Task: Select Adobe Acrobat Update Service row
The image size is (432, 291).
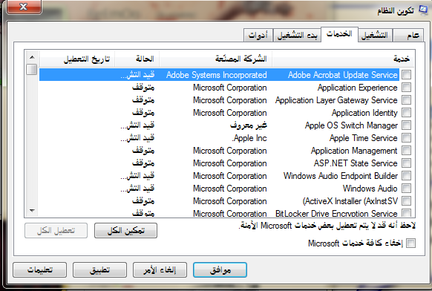Action: tap(219, 75)
